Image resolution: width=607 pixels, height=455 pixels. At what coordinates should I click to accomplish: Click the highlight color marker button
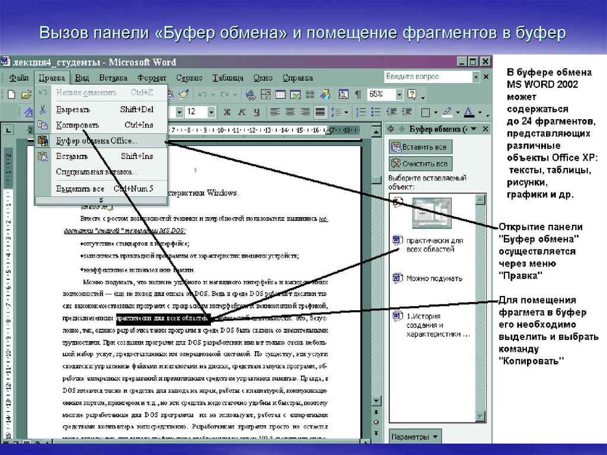pyautogui.click(x=447, y=112)
